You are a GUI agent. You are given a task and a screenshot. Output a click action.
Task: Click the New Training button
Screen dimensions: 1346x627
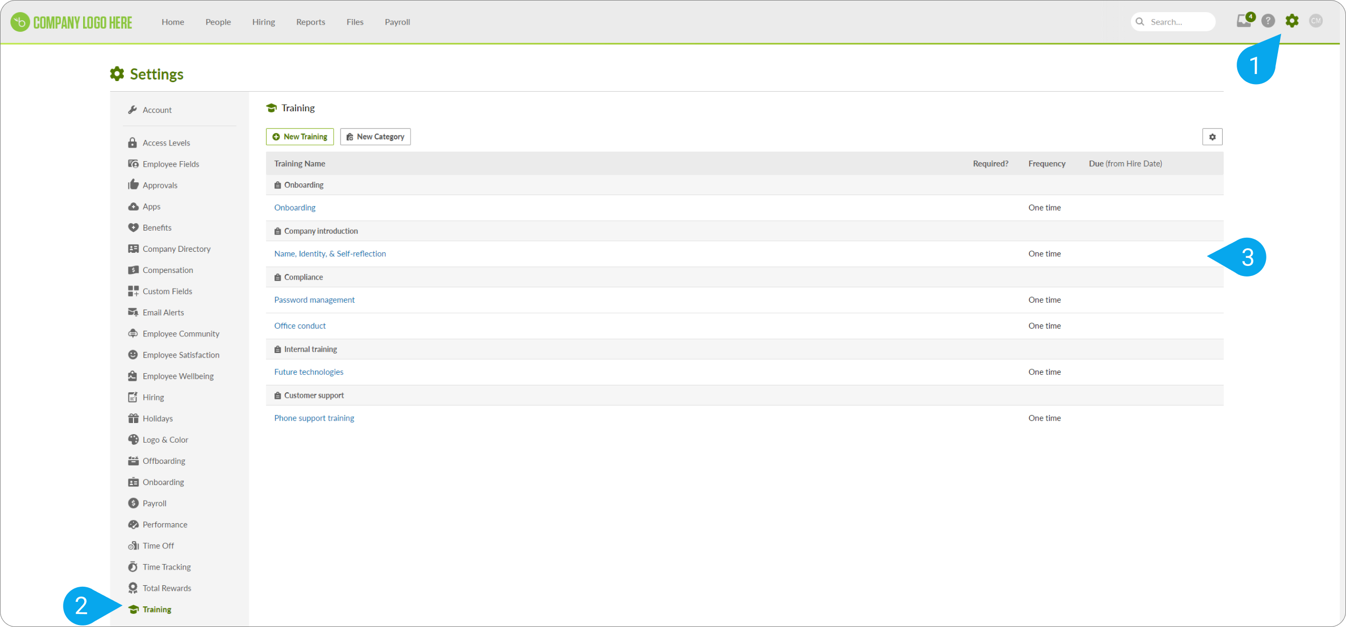coord(300,137)
